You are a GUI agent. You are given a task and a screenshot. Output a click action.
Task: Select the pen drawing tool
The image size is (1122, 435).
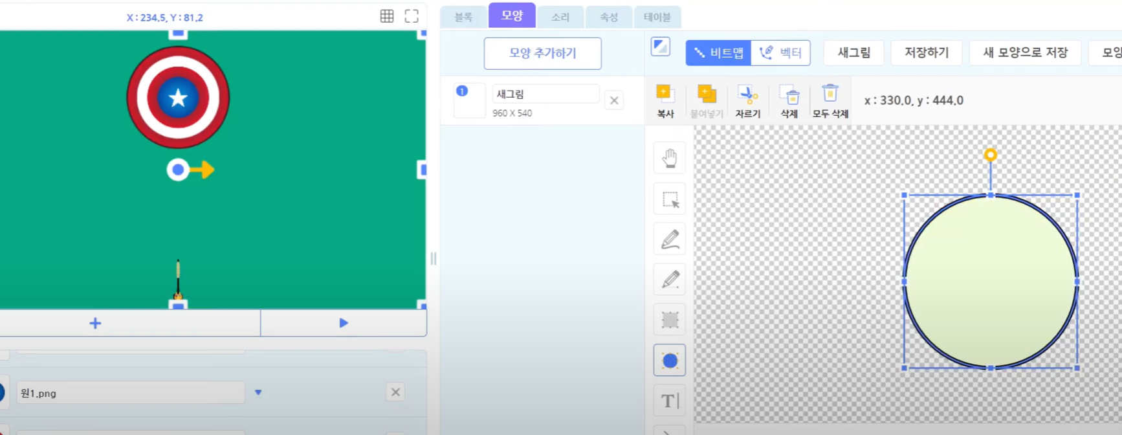(x=670, y=239)
